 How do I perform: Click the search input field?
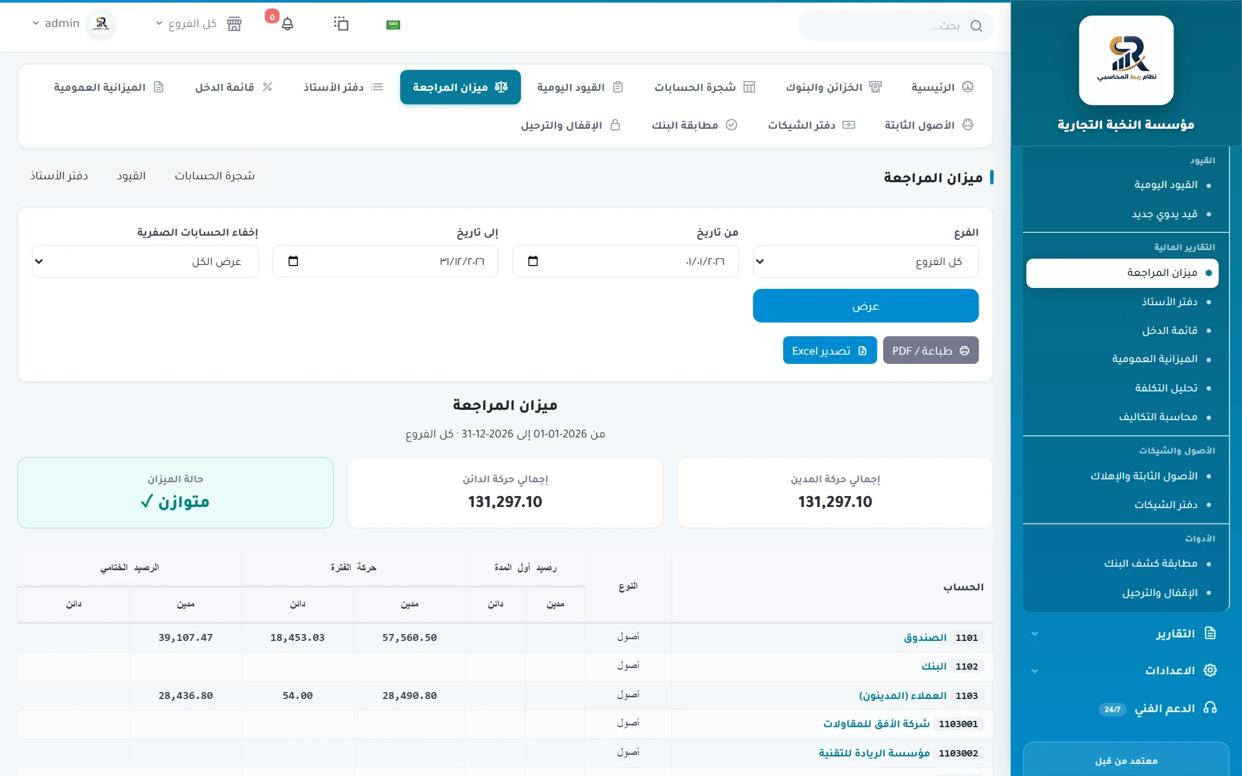[x=896, y=26]
